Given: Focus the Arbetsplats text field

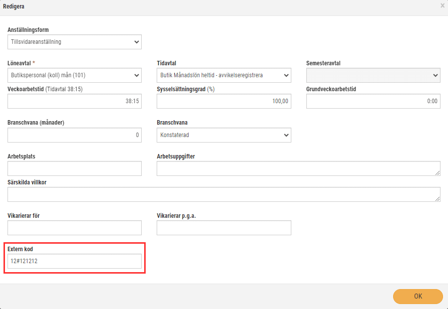Looking at the screenshot, I should tap(74, 168).
